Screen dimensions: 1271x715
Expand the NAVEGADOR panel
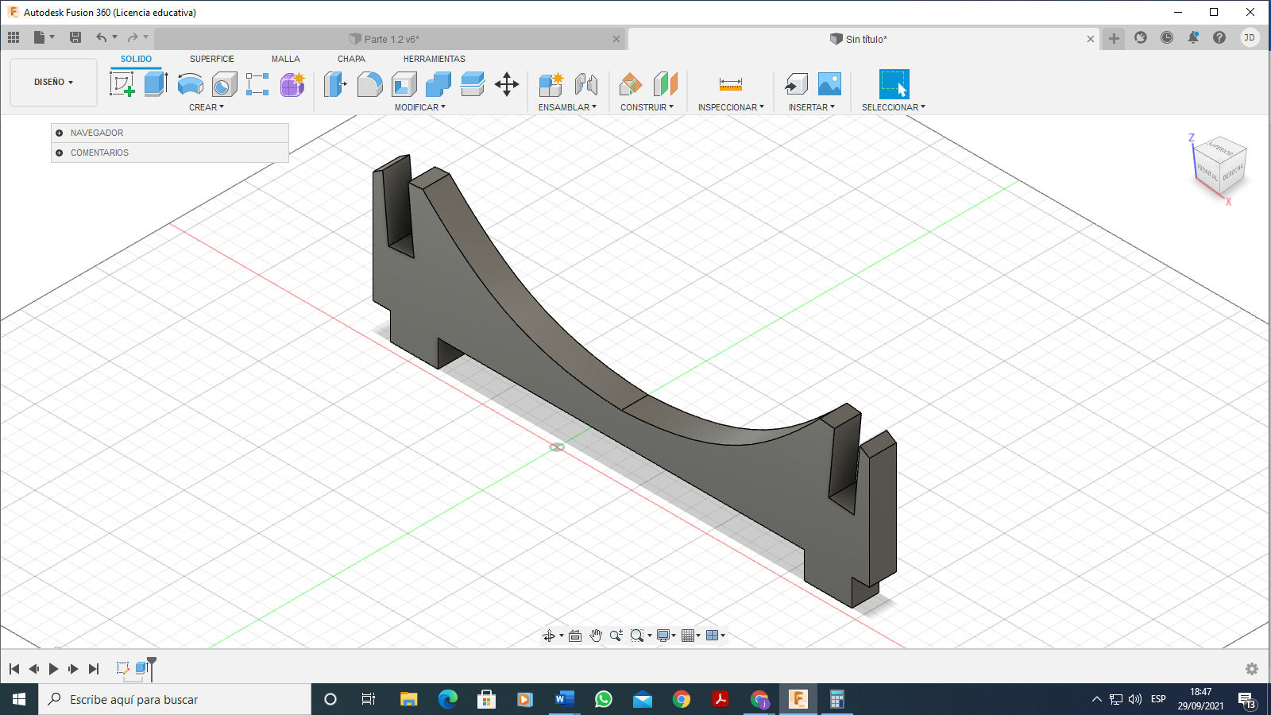[60, 133]
